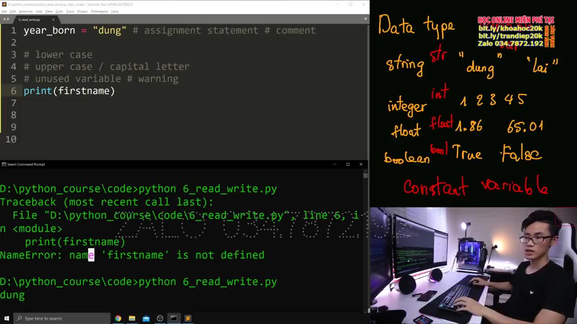The width and height of the screenshot is (577, 324).
Task: Click the bit.ly/trandiep20k link
Action: (510, 36)
